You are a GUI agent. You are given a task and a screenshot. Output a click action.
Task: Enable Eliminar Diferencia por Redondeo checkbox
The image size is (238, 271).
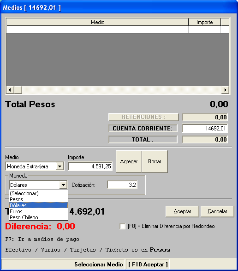click(122, 226)
